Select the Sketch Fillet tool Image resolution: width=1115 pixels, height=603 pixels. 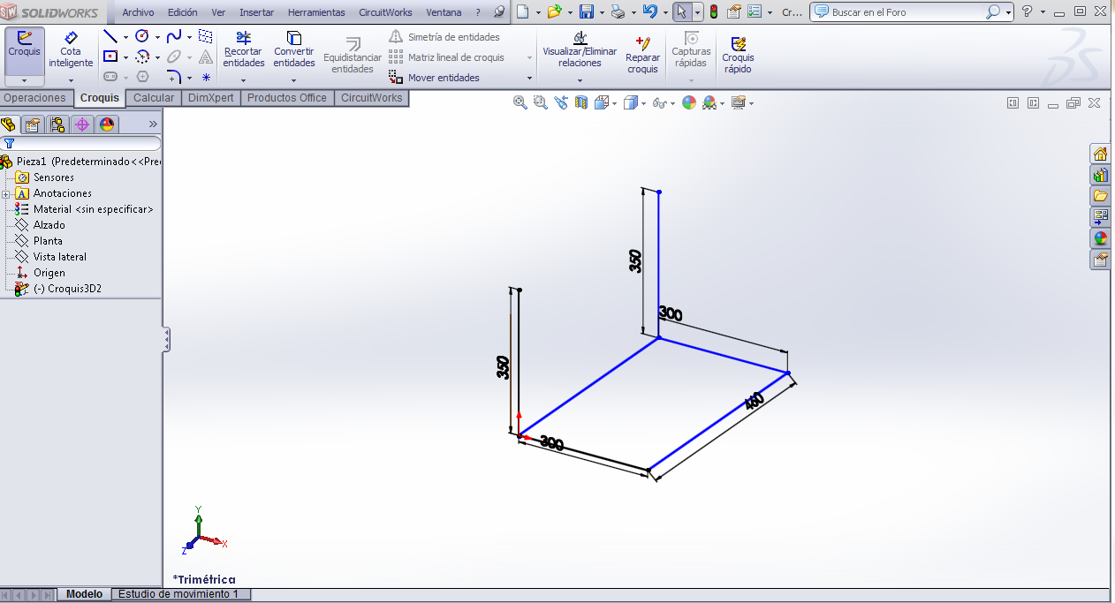point(174,77)
